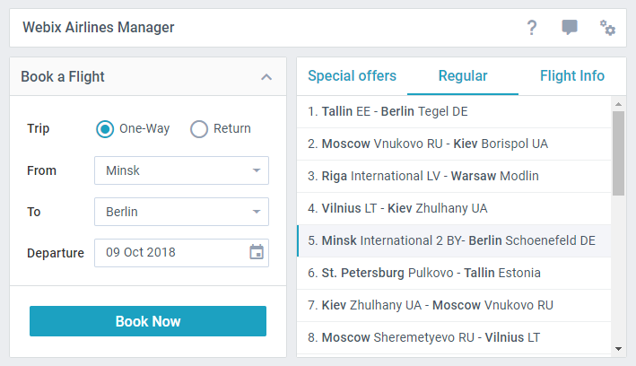Open the chat message bubble icon
Image resolution: width=636 pixels, height=366 pixels.
570,27
